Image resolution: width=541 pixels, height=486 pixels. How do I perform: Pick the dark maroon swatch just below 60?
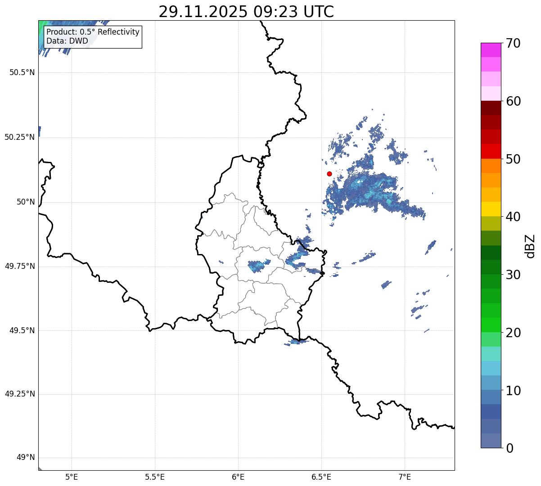tap(491, 108)
